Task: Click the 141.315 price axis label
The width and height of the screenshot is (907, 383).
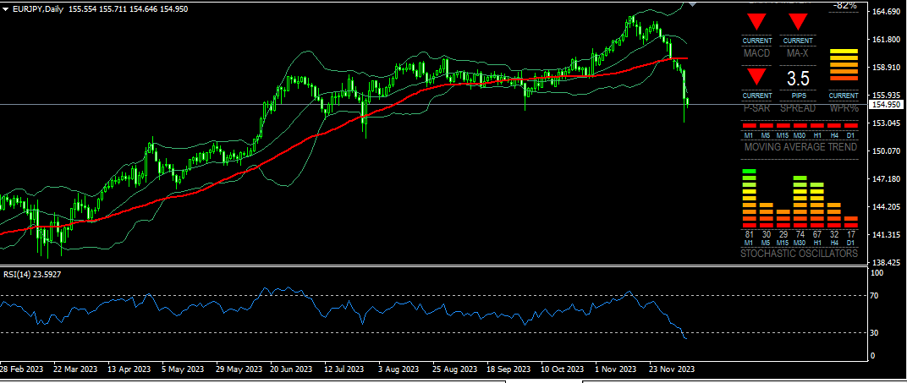Action: click(886, 234)
